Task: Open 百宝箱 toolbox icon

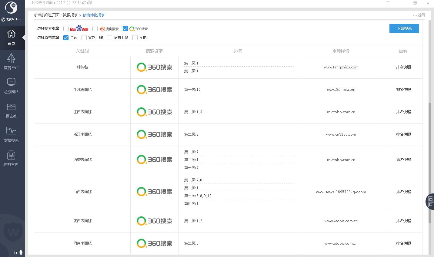Action: click(x=11, y=107)
